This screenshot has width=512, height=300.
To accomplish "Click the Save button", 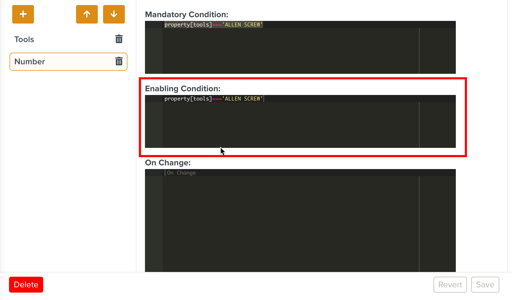I will click(x=485, y=285).
